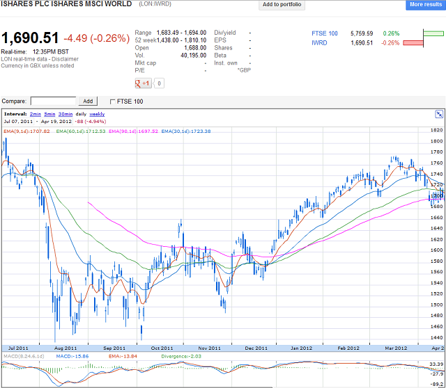Open the FTSE 100 index link
This screenshot has width=446, height=388.
coord(325,33)
